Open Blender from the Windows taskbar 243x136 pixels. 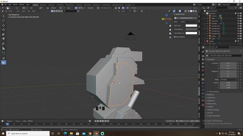click(96, 133)
